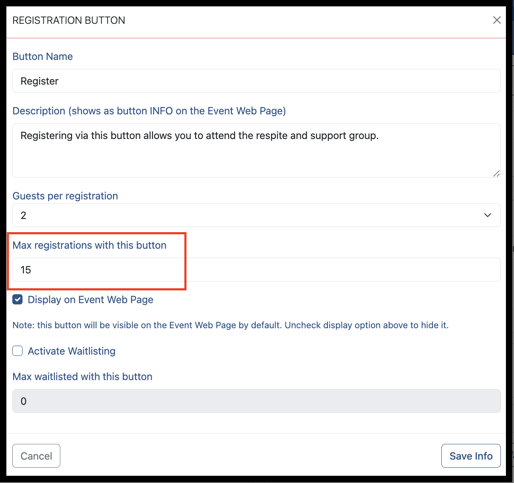Image resolution: width=514 pixels, height=483 pixels.
Task: Click the Button Name field containing Register
Action: tap(257, 81)
